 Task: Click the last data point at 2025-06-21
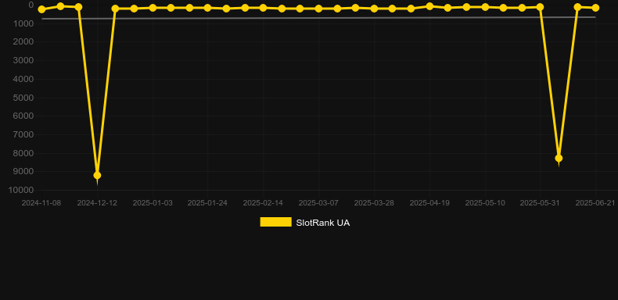pos(595,8)
